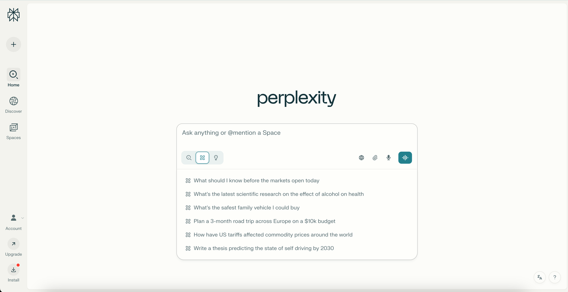This screenshot has width=568, height=292.
Task: Click the Perplexity logo at the top left
Action: [13, 15]
